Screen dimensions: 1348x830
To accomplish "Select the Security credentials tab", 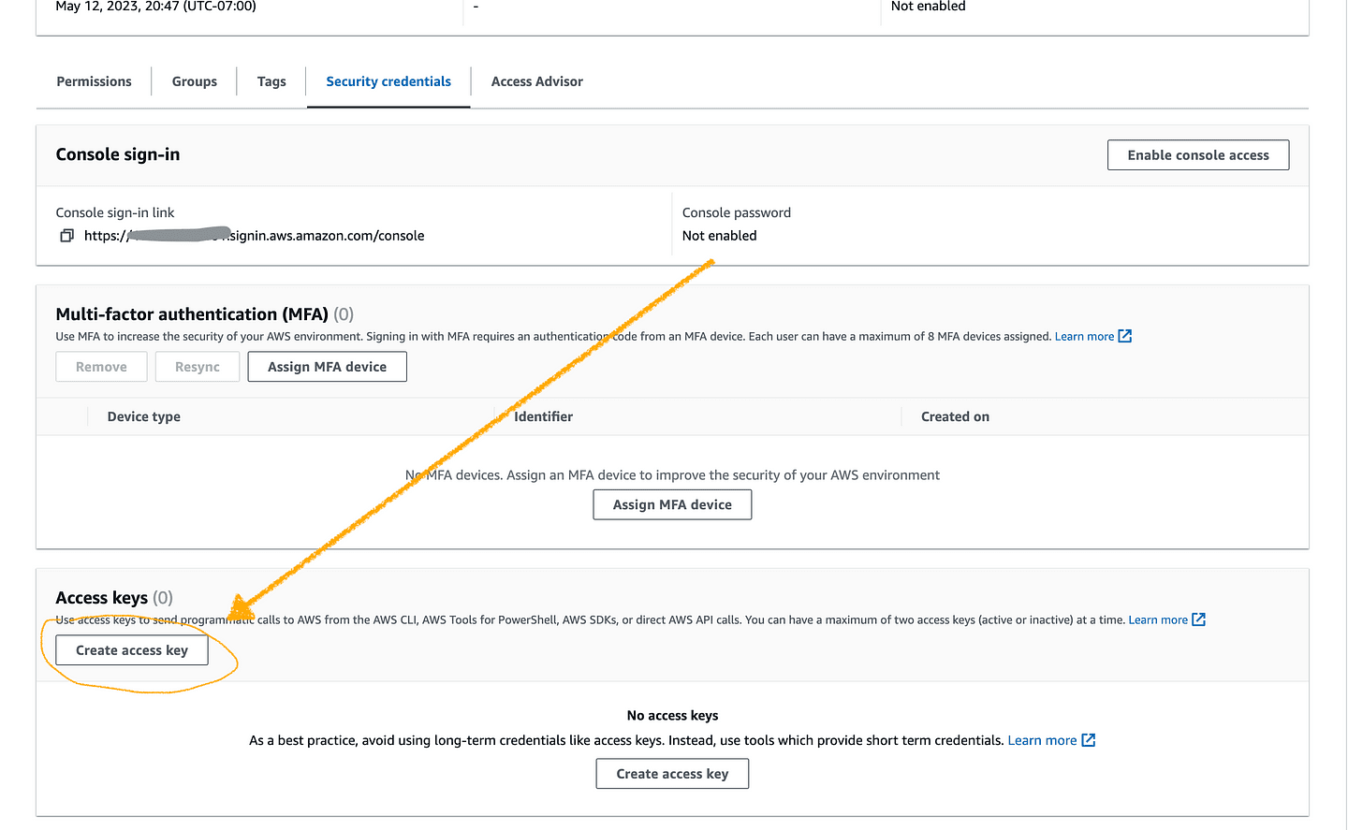I will coord(388,81).
